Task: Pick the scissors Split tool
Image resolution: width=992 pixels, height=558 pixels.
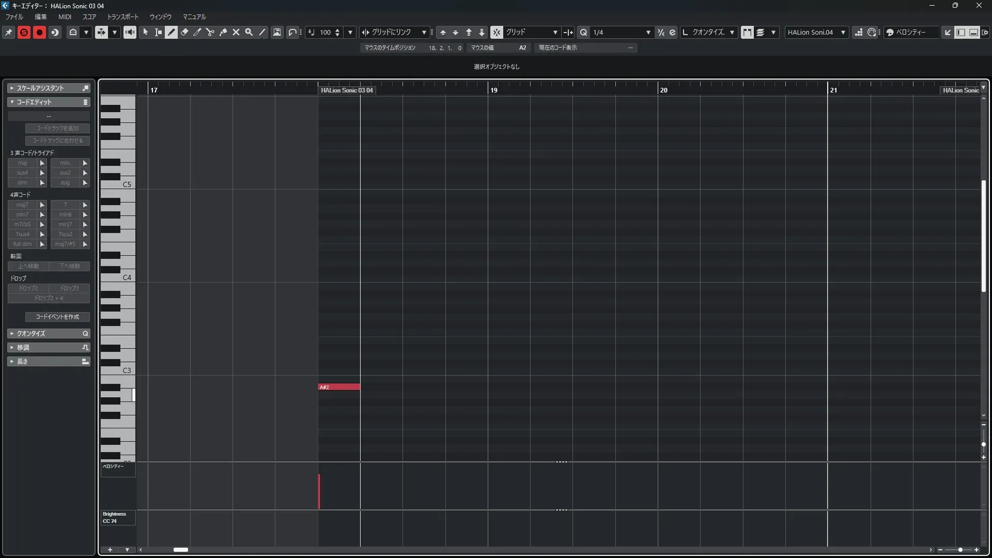Action: click(210, 32)
